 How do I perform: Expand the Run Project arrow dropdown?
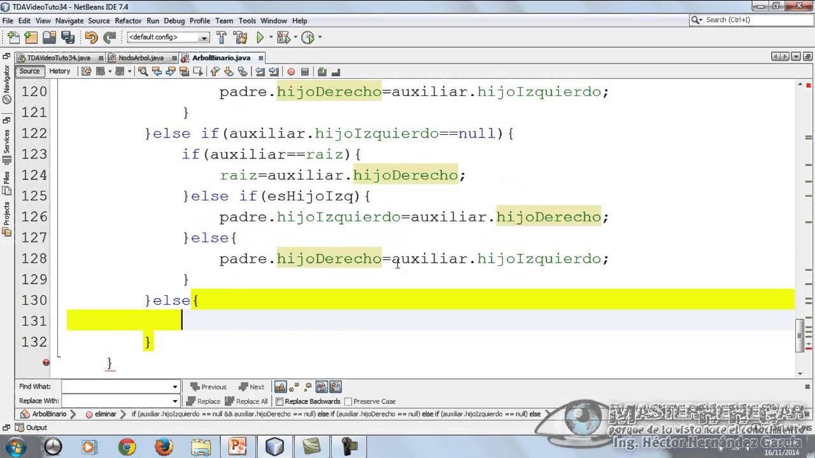pyautogui.click(x=271, y=38)
